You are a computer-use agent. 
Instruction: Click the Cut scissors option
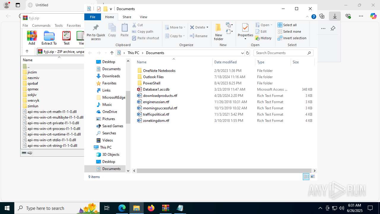[x=137, y=25]
